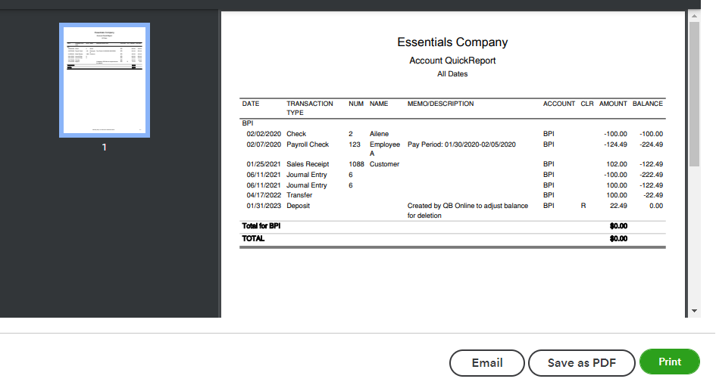This screenshot has width=716, height=385.
Task: Click the AMOUNT column header
Action: [613, 104]
